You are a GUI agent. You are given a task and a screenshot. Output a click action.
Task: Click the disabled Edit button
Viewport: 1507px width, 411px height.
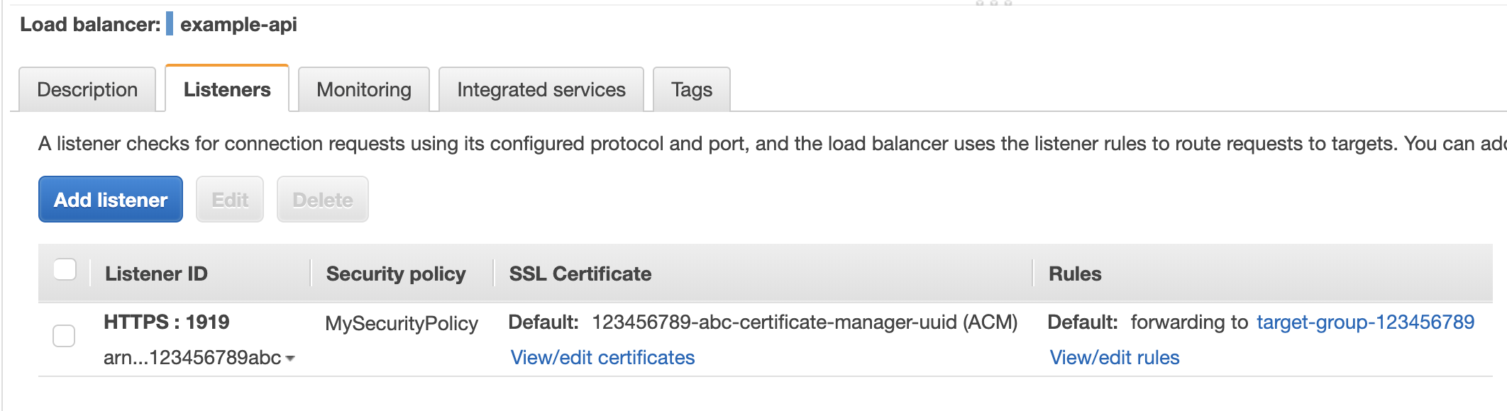230,199
